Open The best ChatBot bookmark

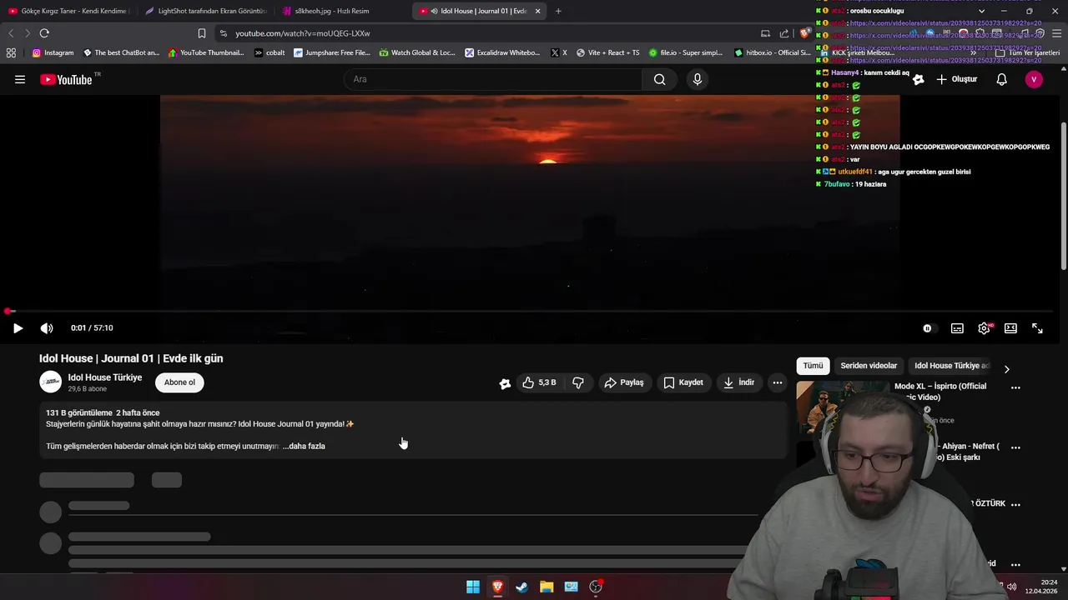pyautogui.click(x=121, y=52)
